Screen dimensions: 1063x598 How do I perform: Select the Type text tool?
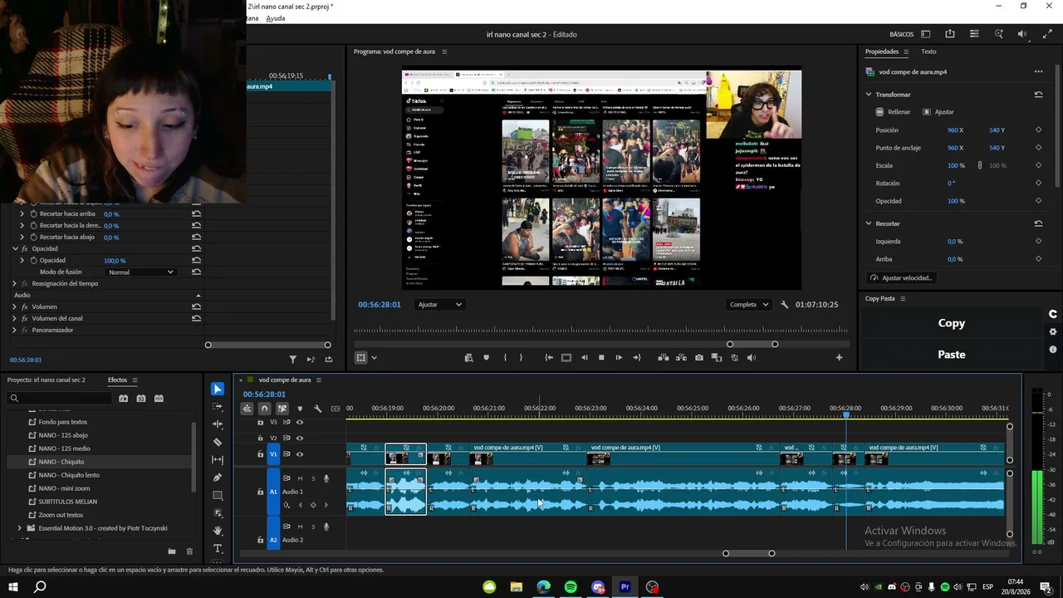pyautogui.click(x=218, y=549)
